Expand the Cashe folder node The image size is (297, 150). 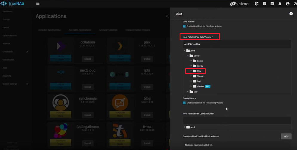pyautogui.click(x=191, y=61)
